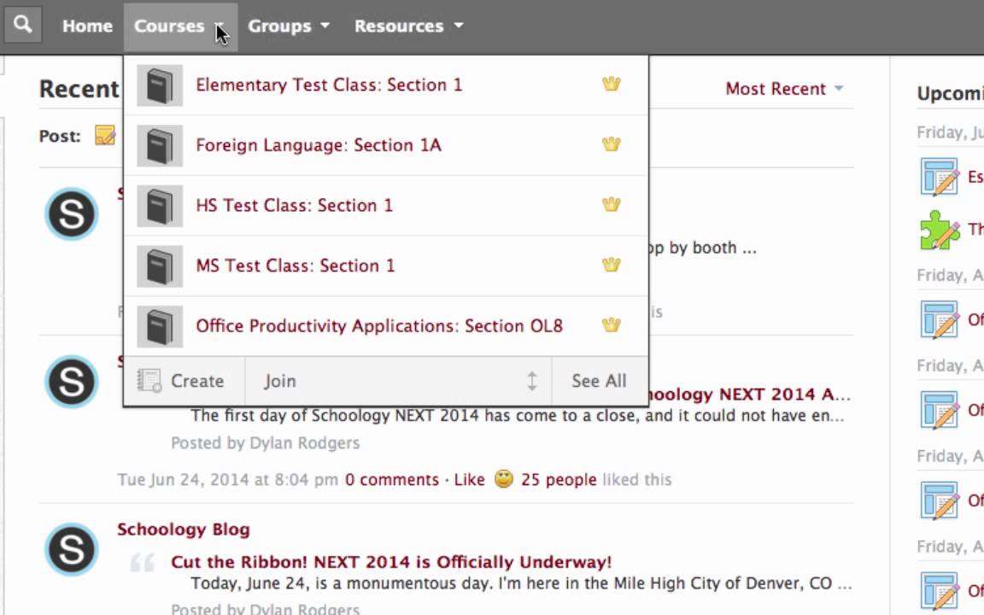Click the Foreign Language course book icon
This screenshot has height=615, width=984.
pos(160,145)
